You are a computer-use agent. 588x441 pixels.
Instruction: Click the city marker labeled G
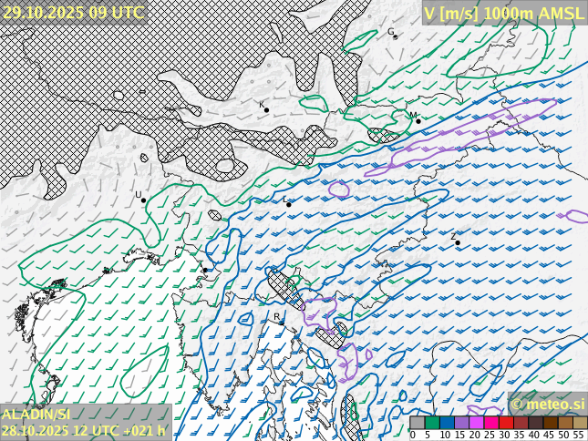(x=395, y=36)
